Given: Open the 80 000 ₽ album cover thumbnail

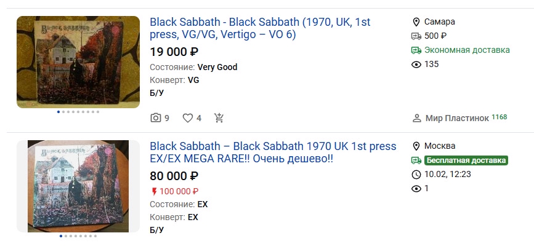Looking at the screenshot, I should 78,186.
